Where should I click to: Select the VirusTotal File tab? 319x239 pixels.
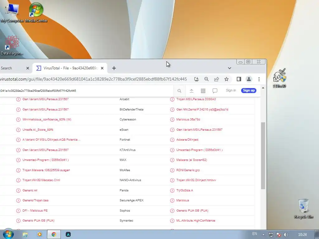pyautogui.click(x=70, y=68)
